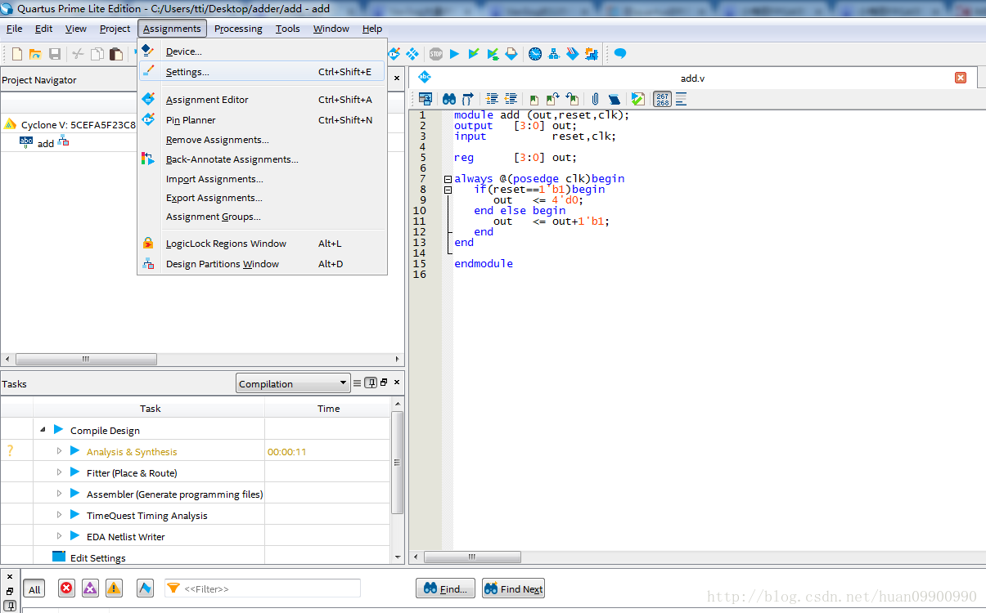The height and width of the screenshot is (613, 986).
Task: Toggle line numbers 267/268 icon
Action: point(662,99)
